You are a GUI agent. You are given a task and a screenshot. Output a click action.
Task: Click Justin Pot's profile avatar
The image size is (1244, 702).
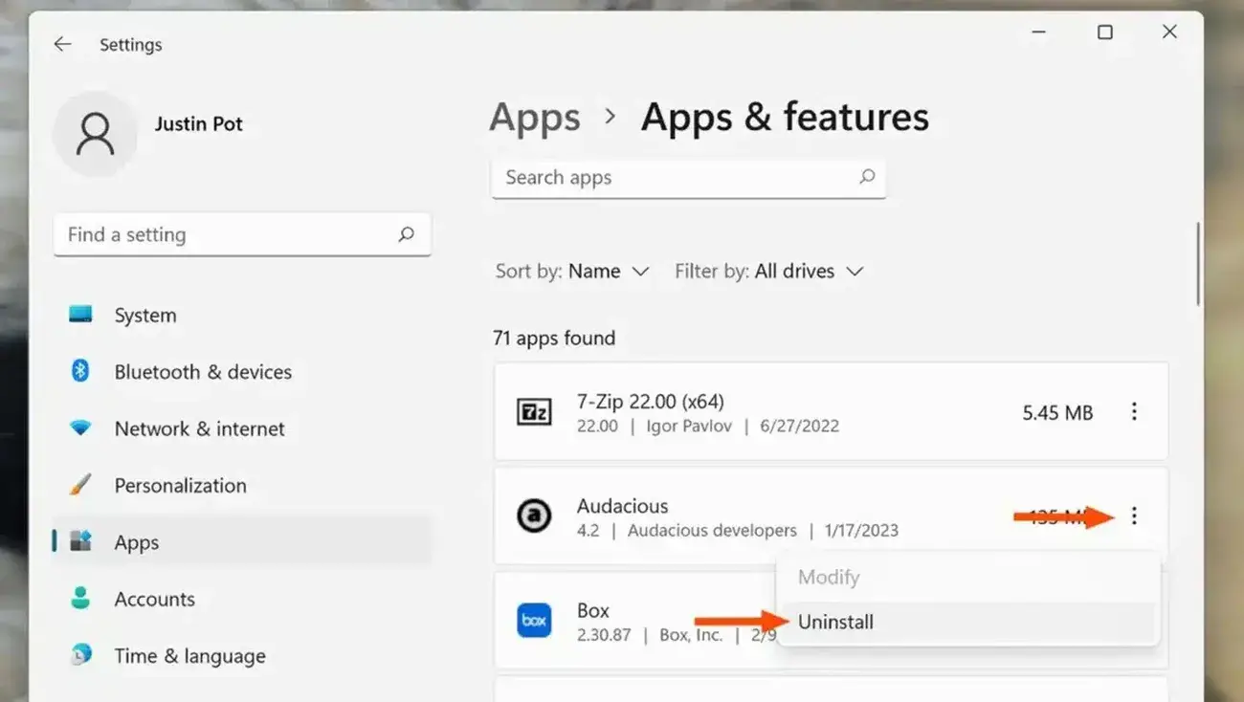click(x=96, y=123)
